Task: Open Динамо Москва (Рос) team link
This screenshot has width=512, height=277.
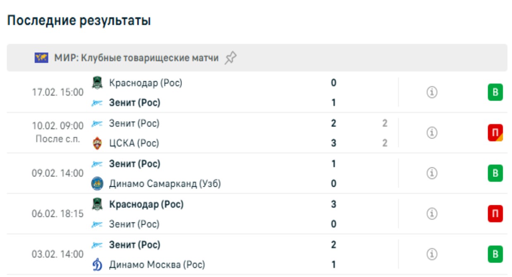Action: click(157, 265)
